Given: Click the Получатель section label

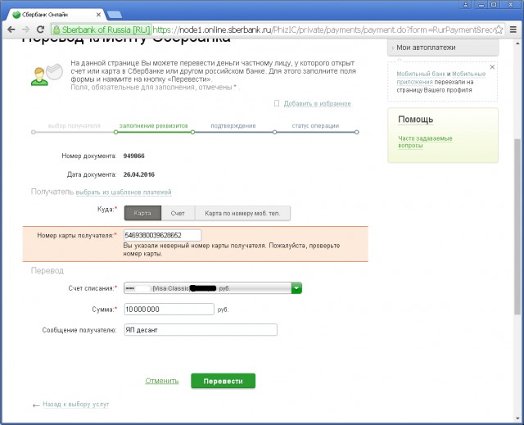Looking at the screenshot, I should click(52, 192).
